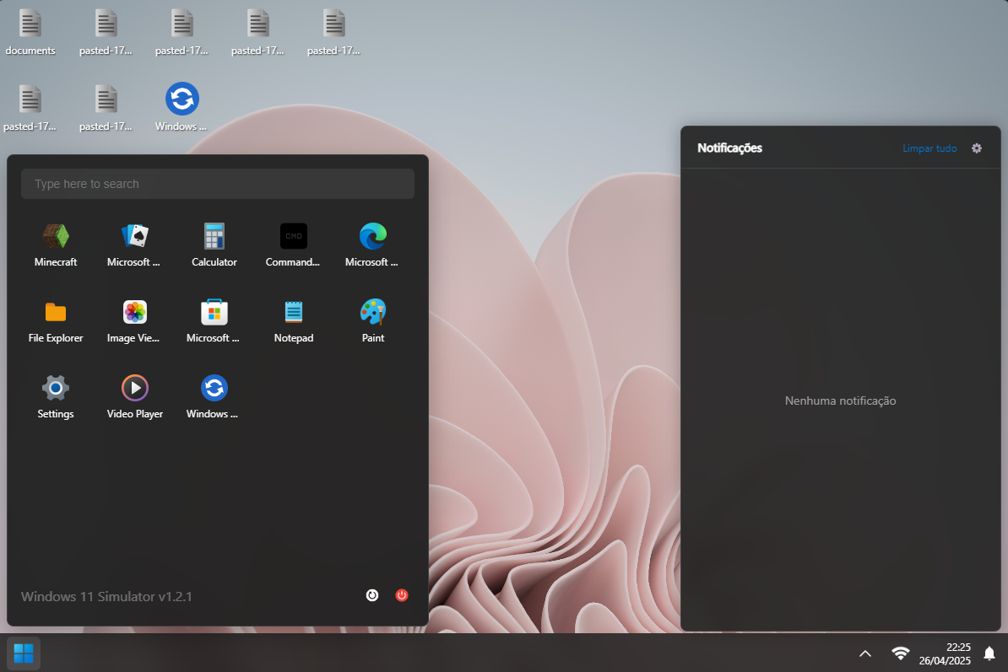1008x672 pixels.
Task: Open the Wi-Fi network tray icon
Action: 901,653
